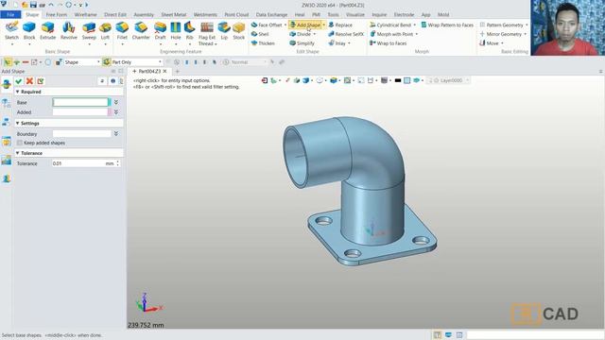
Task: Select the Fillet tool
Action: coord(122,30)
